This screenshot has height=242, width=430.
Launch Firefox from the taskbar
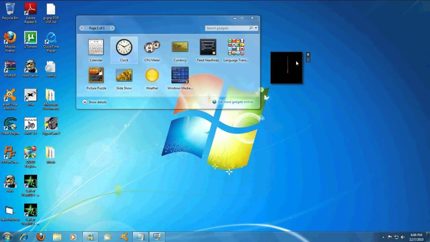[x=41, y=237]
